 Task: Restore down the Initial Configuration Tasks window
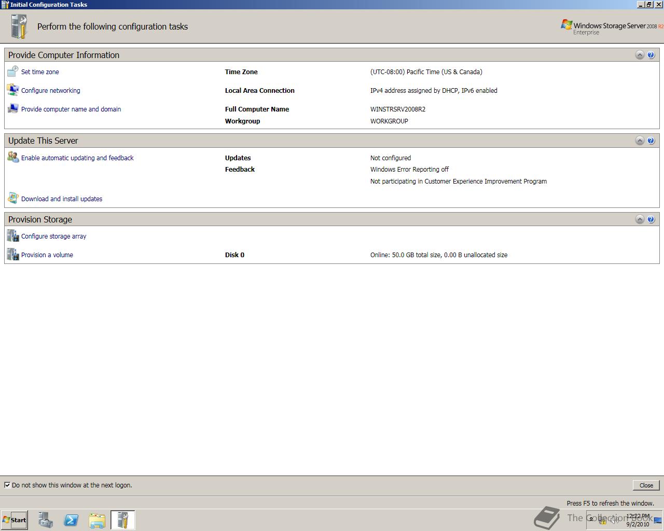pos(649,5)
